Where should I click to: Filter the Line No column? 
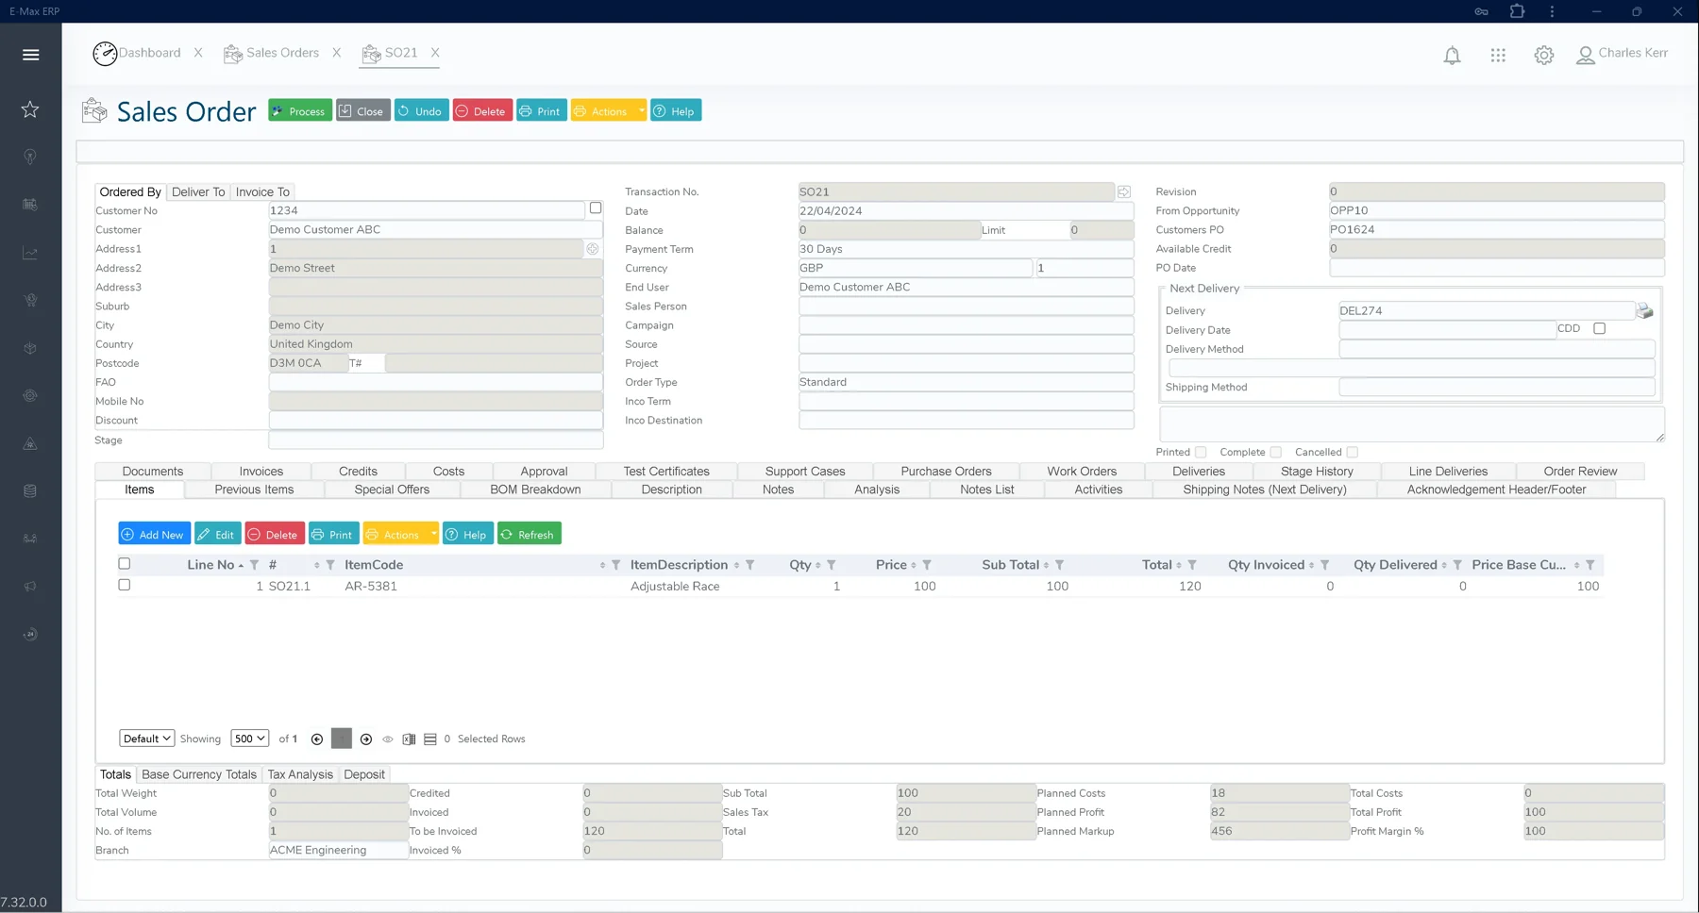[254, 565]
